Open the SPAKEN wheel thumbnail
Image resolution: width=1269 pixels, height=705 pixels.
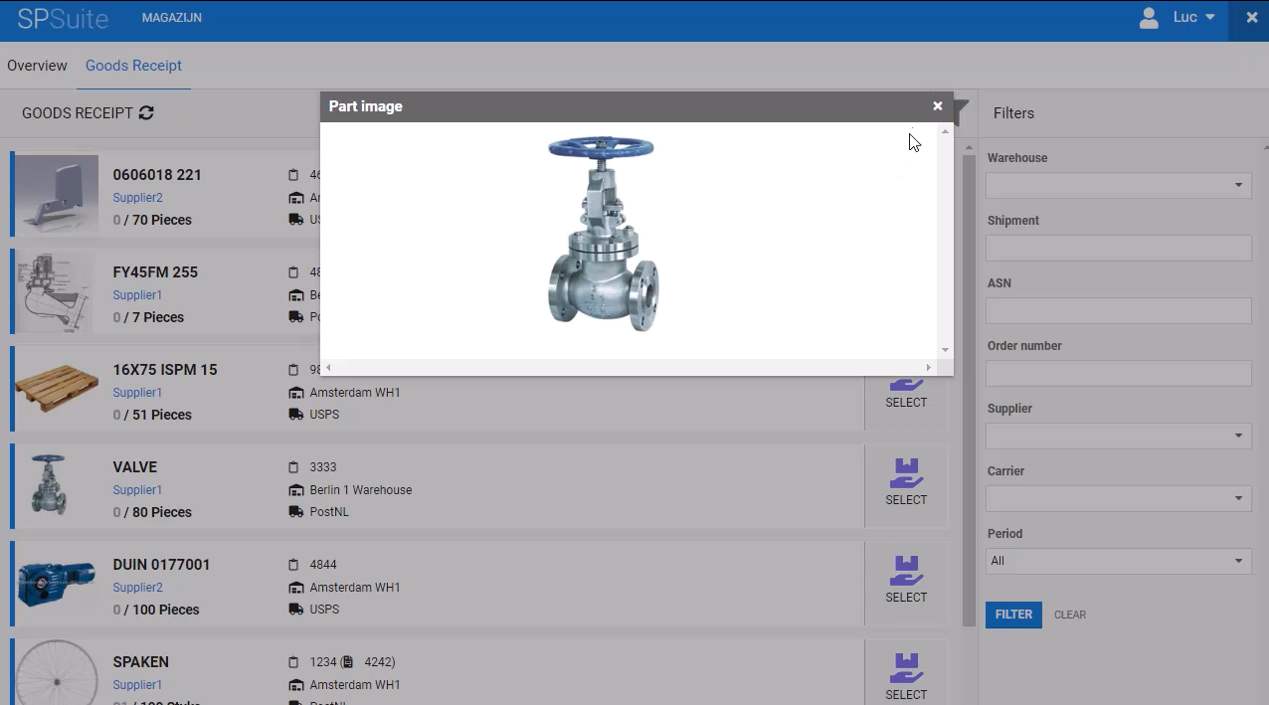coord(57,672)
